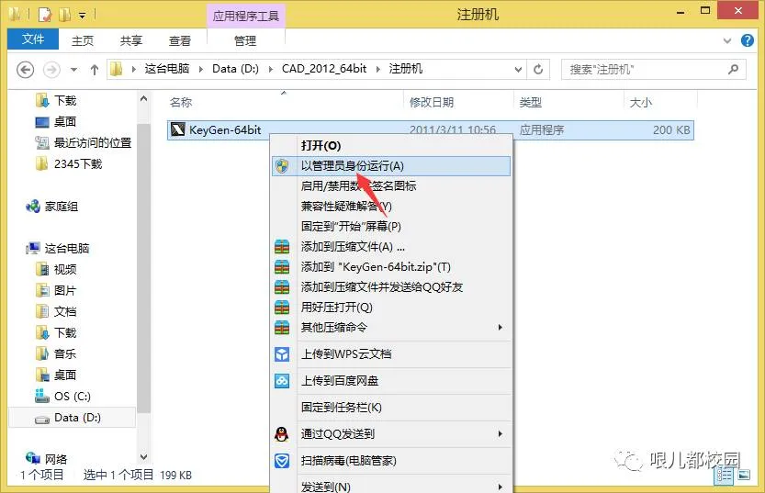765x493 pixels.
Task: Click breadcrumb arrow after 这台电脑
Action: click(x=200, y=69)
